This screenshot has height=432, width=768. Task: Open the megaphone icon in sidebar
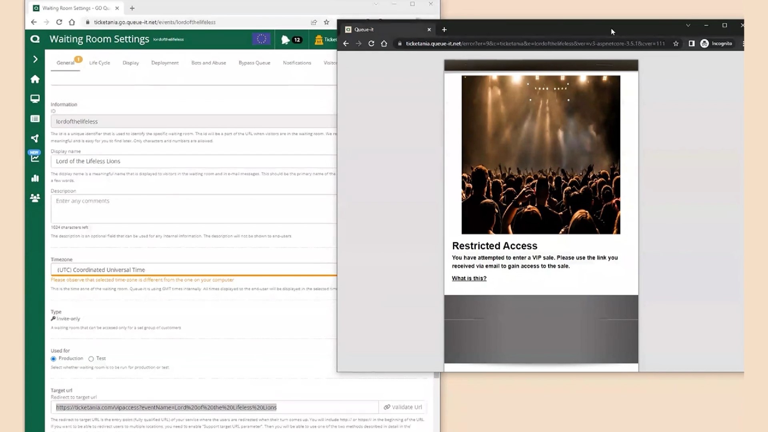pyautogui.click(x=35, y=138)
